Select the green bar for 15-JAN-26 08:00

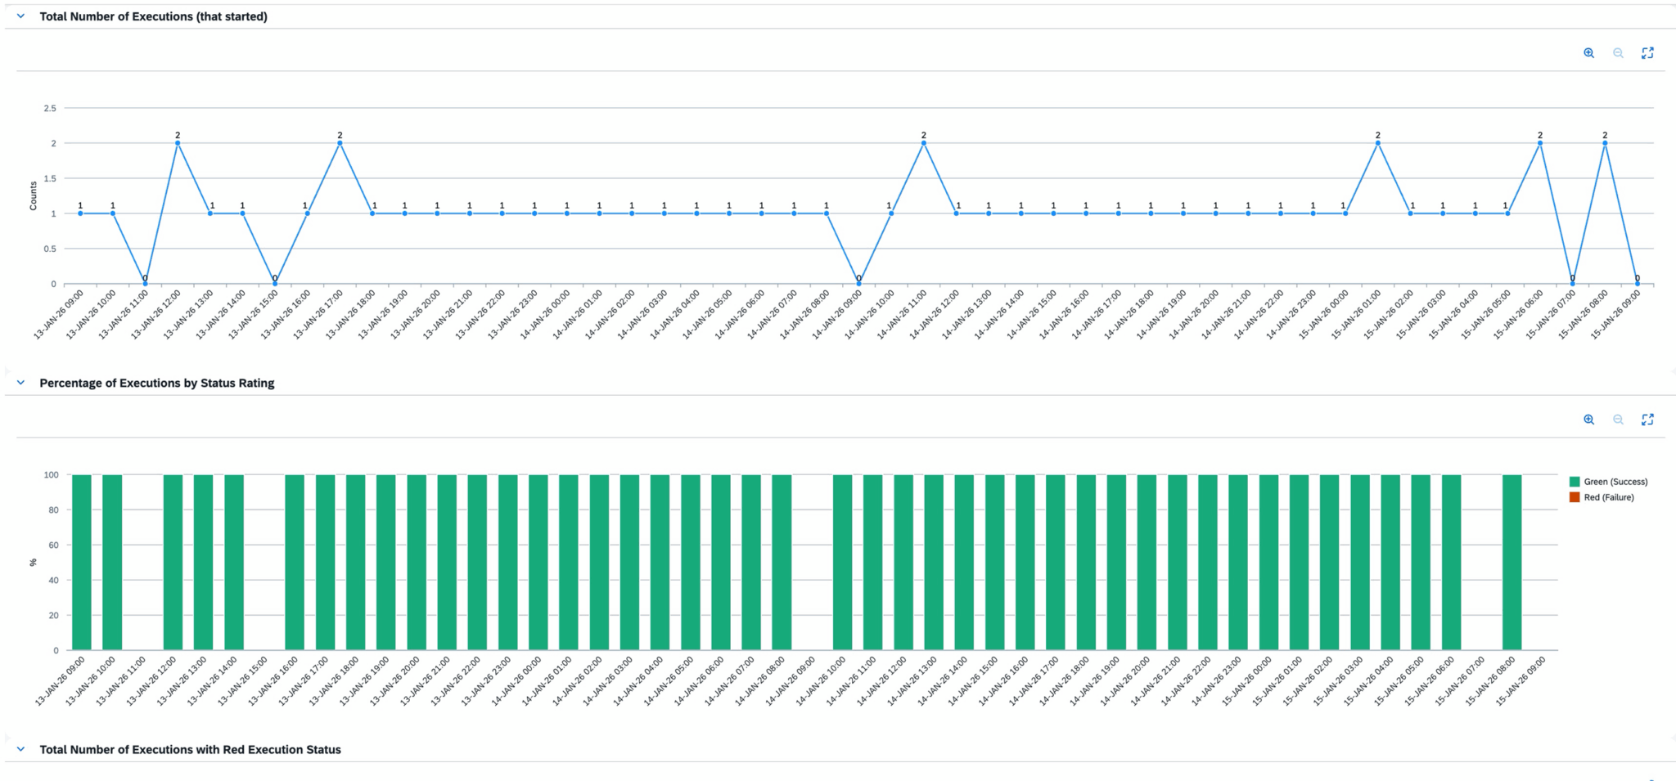click(1512, 563)
